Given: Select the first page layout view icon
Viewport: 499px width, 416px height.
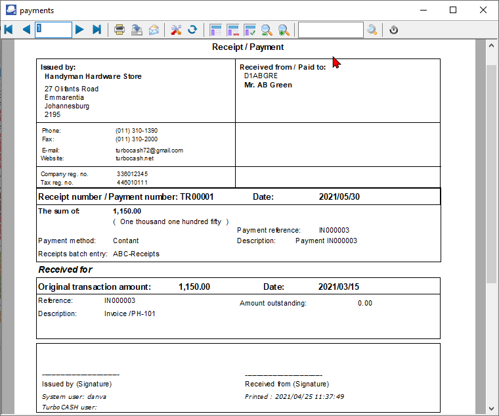Looking at the screenshot, I should [x=216, y=30].
